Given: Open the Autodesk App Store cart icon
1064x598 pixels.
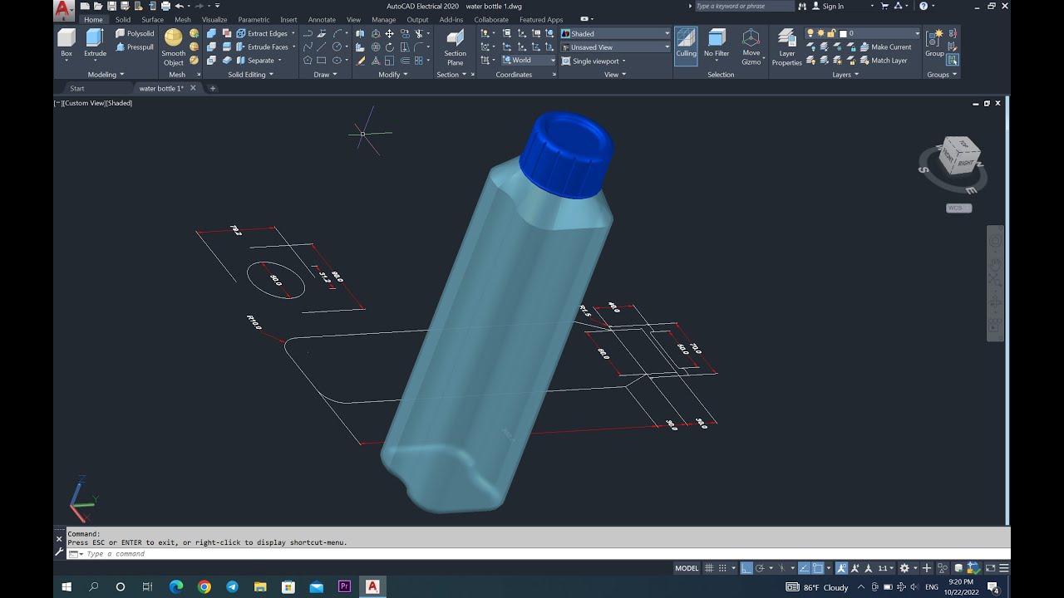Looking at the screenshot, I should [885, 6].
